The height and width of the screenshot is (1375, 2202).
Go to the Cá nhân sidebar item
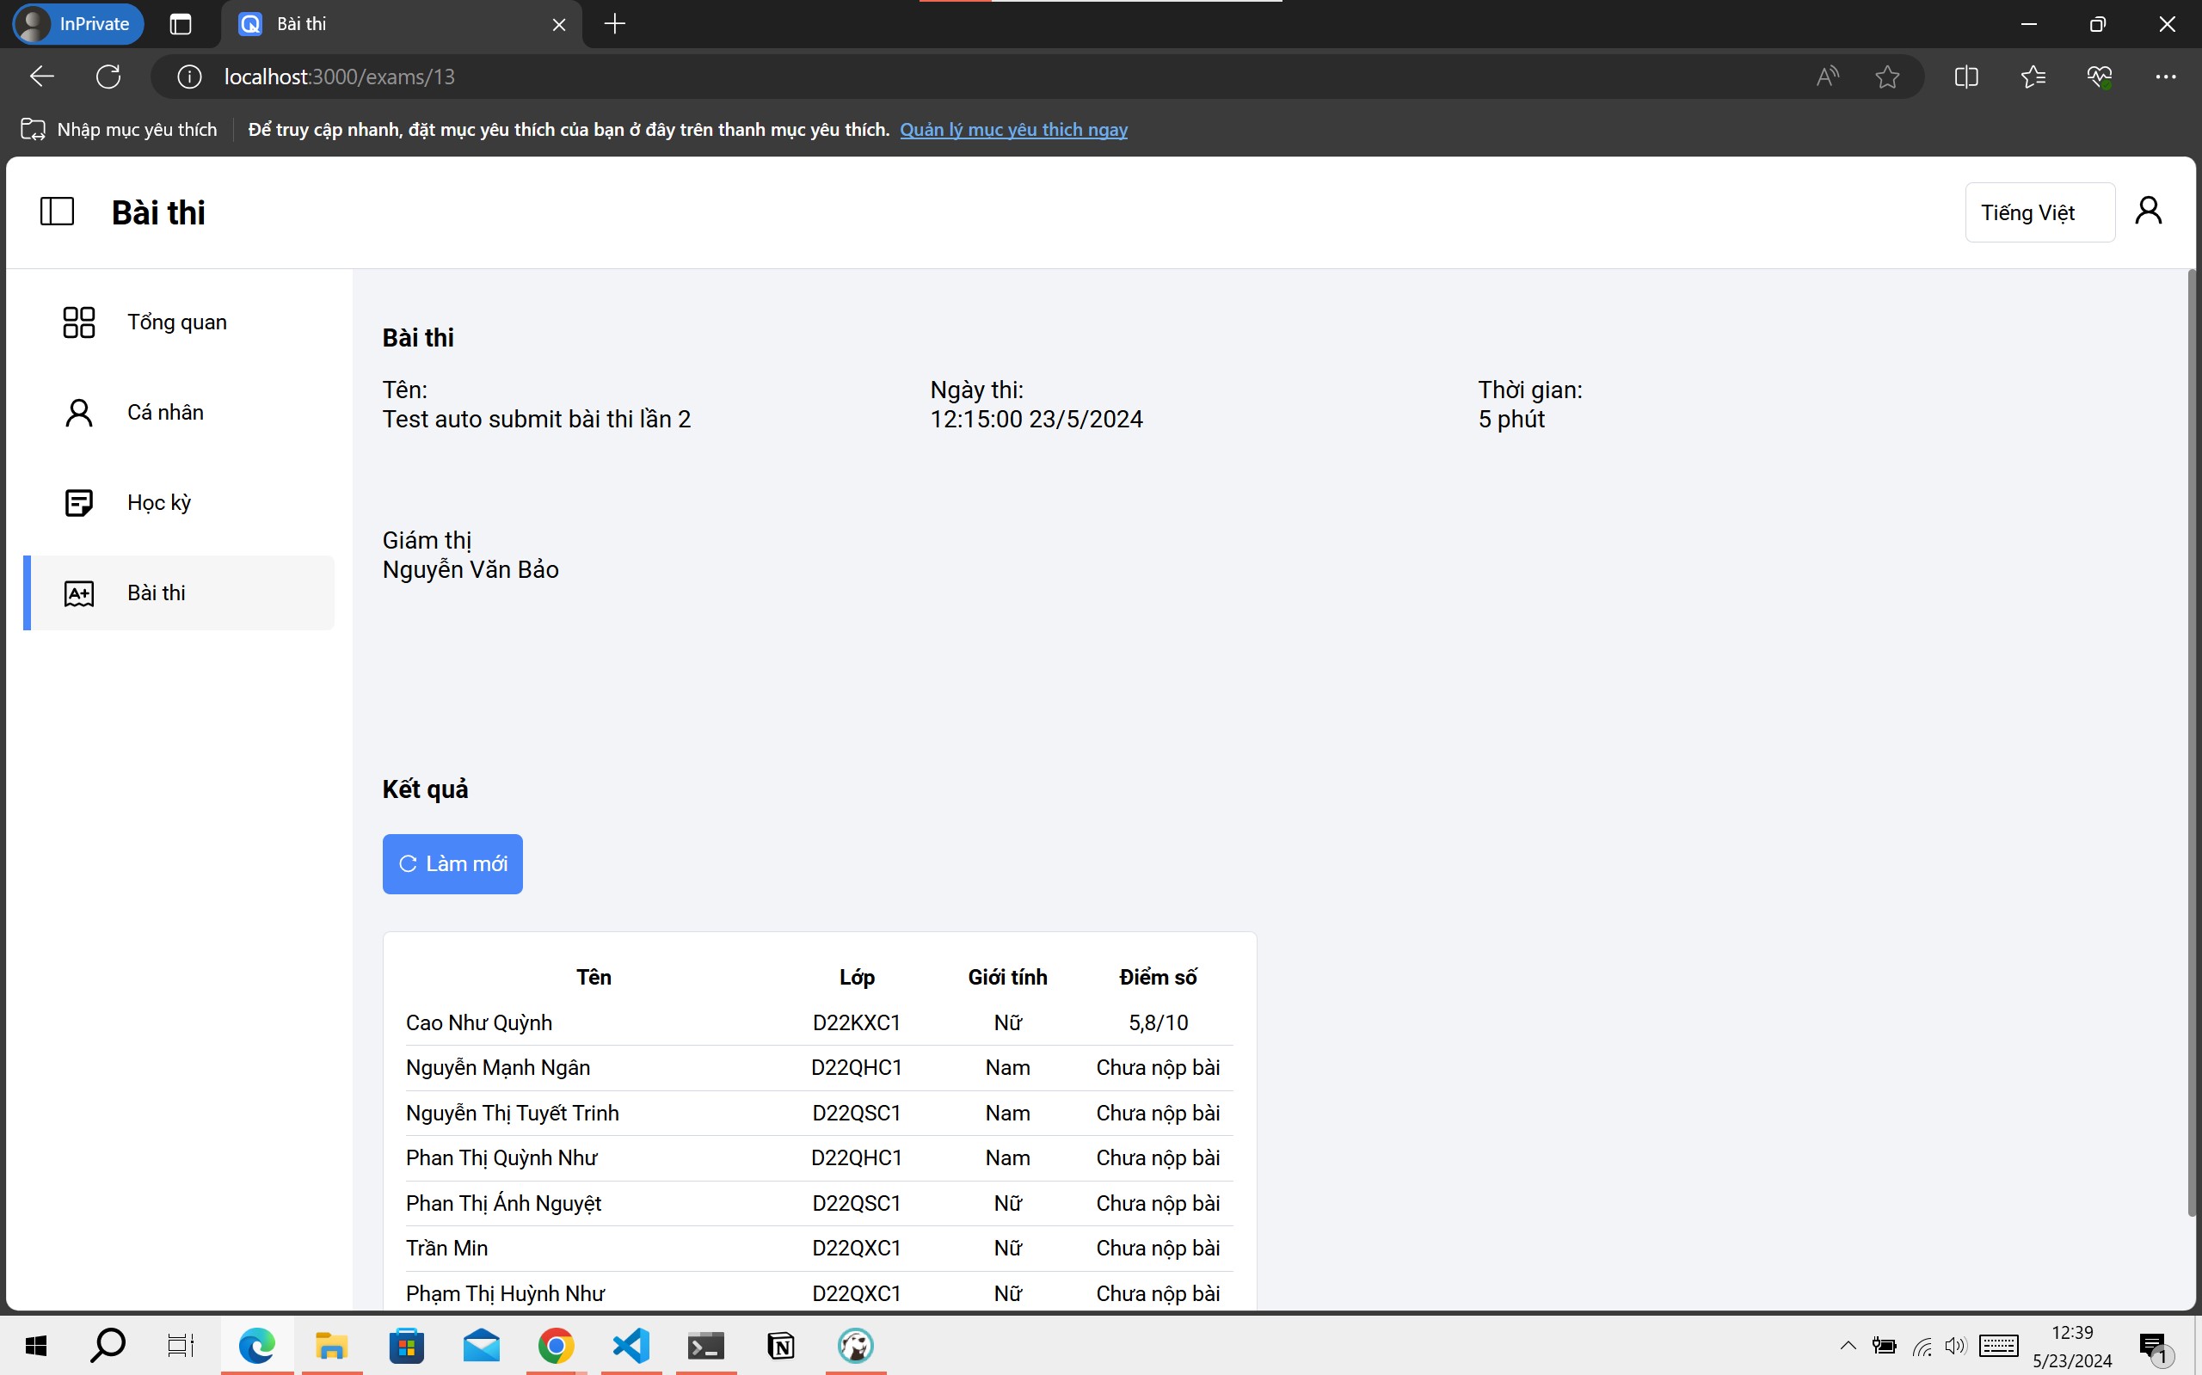(x=165, y=413)
